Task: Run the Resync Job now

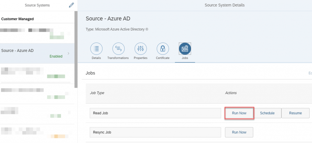Action: pyautogui.click(x=239, y=132)
